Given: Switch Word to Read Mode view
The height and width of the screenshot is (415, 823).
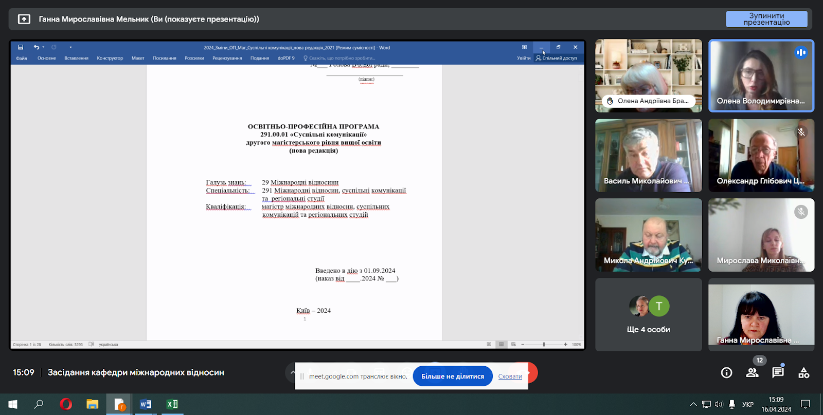Looking at the screenshot, I should [489, 345].
